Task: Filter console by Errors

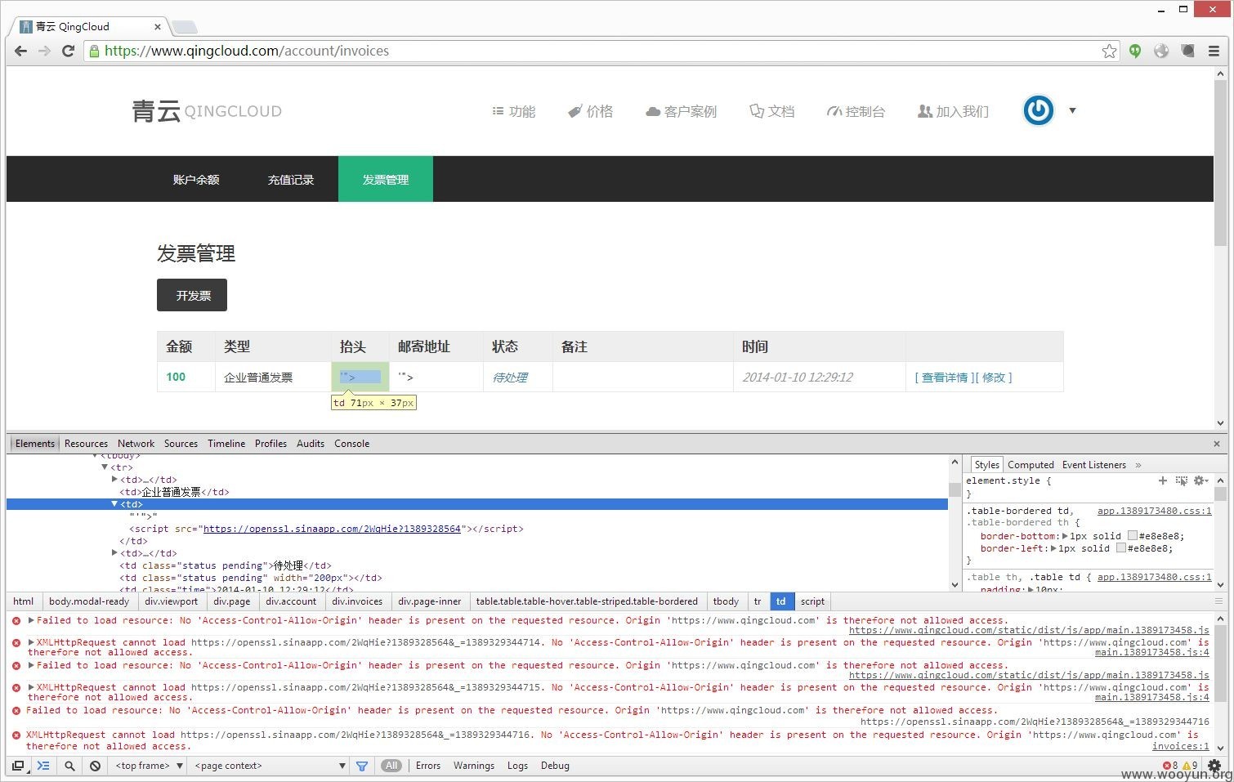Action: point(428,766)
